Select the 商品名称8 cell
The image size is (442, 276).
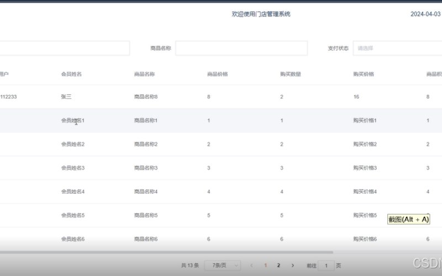point(146,97)
